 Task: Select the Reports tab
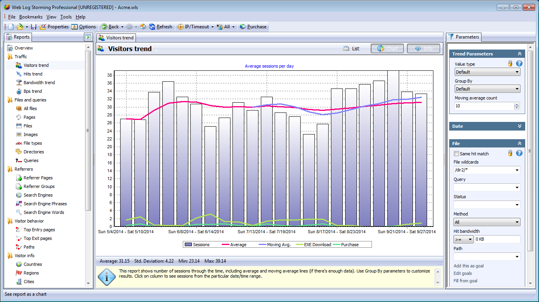(x=18, y=37)
